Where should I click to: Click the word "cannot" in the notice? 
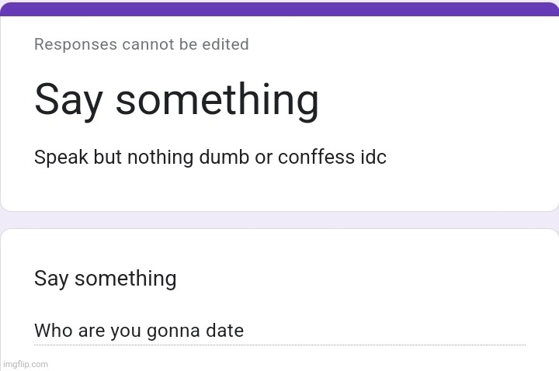coord(146,44)
